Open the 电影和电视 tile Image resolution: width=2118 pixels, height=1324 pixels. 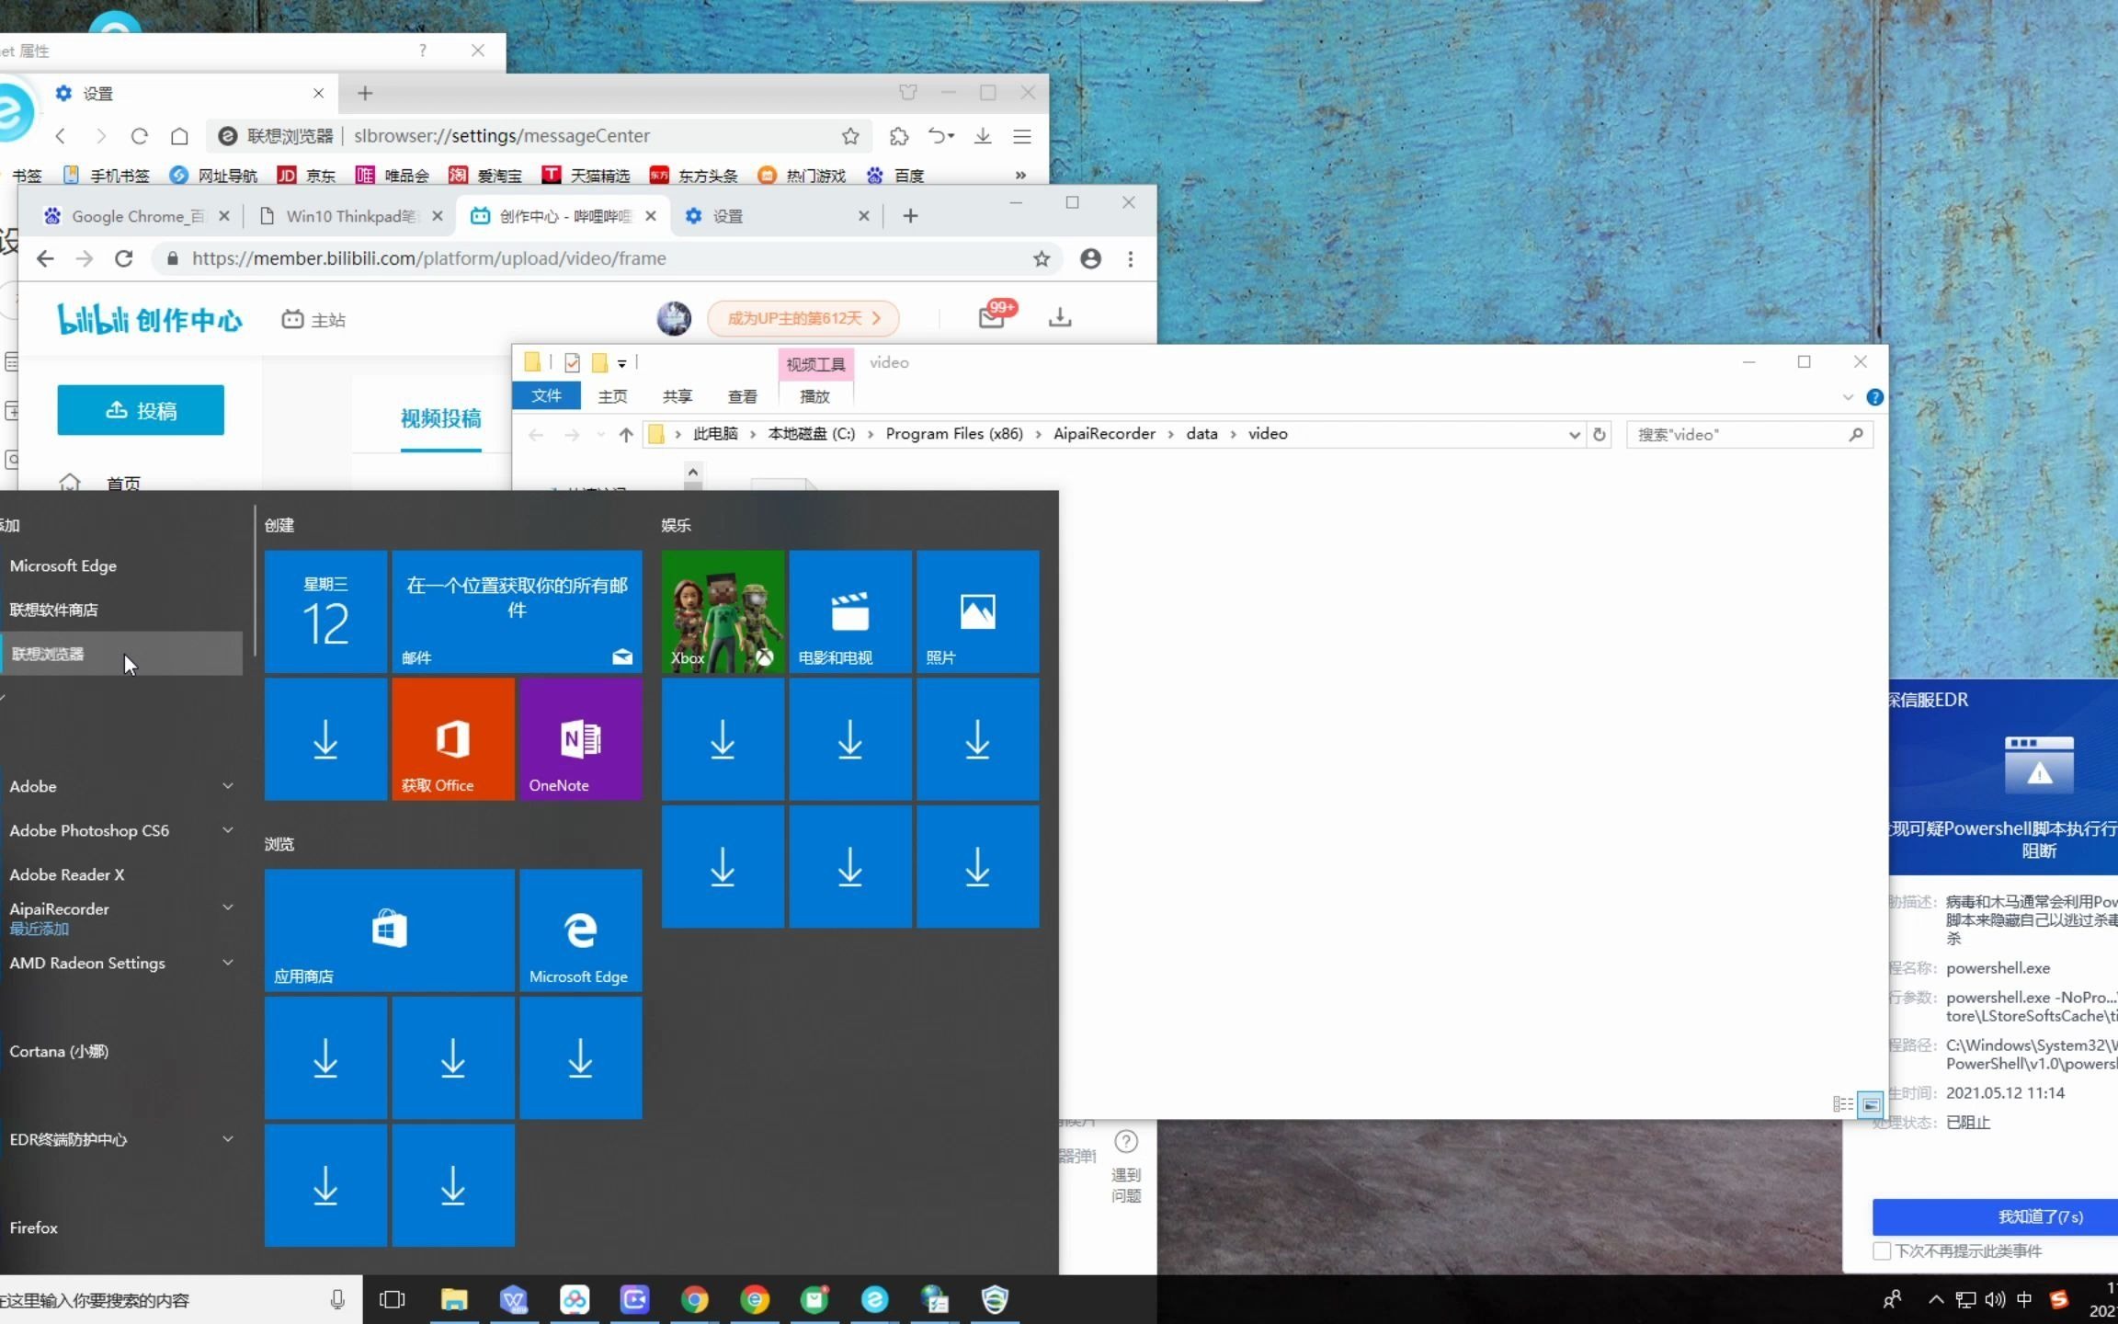[x=850, y=611]
